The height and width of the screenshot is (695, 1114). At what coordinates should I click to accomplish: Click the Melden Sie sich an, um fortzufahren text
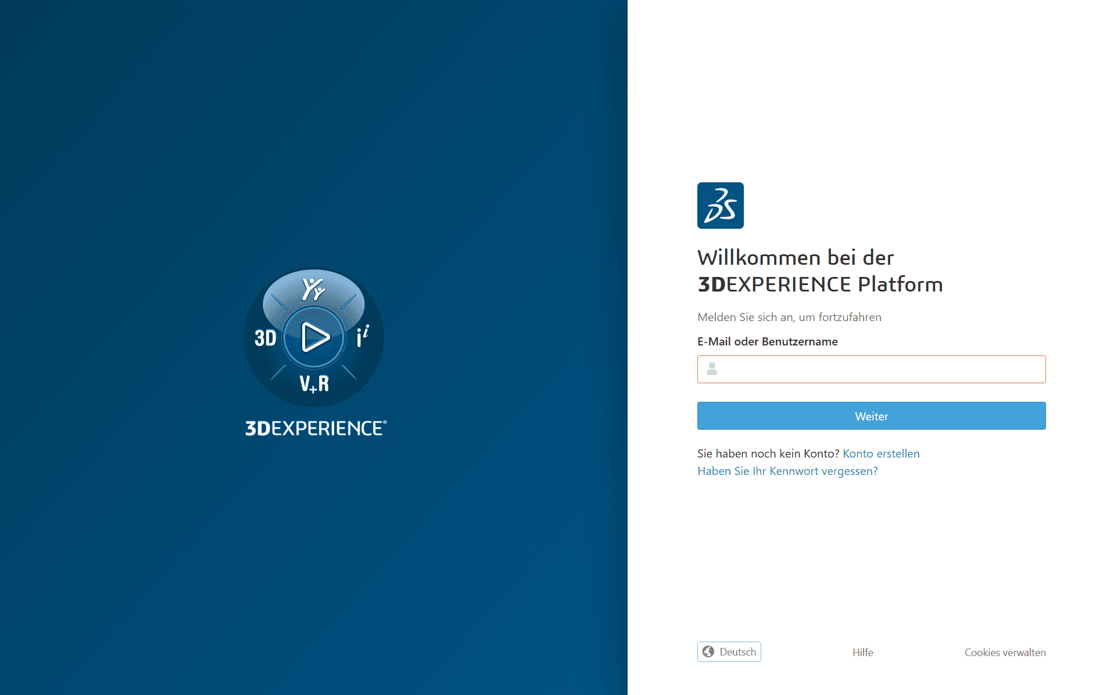789,317
